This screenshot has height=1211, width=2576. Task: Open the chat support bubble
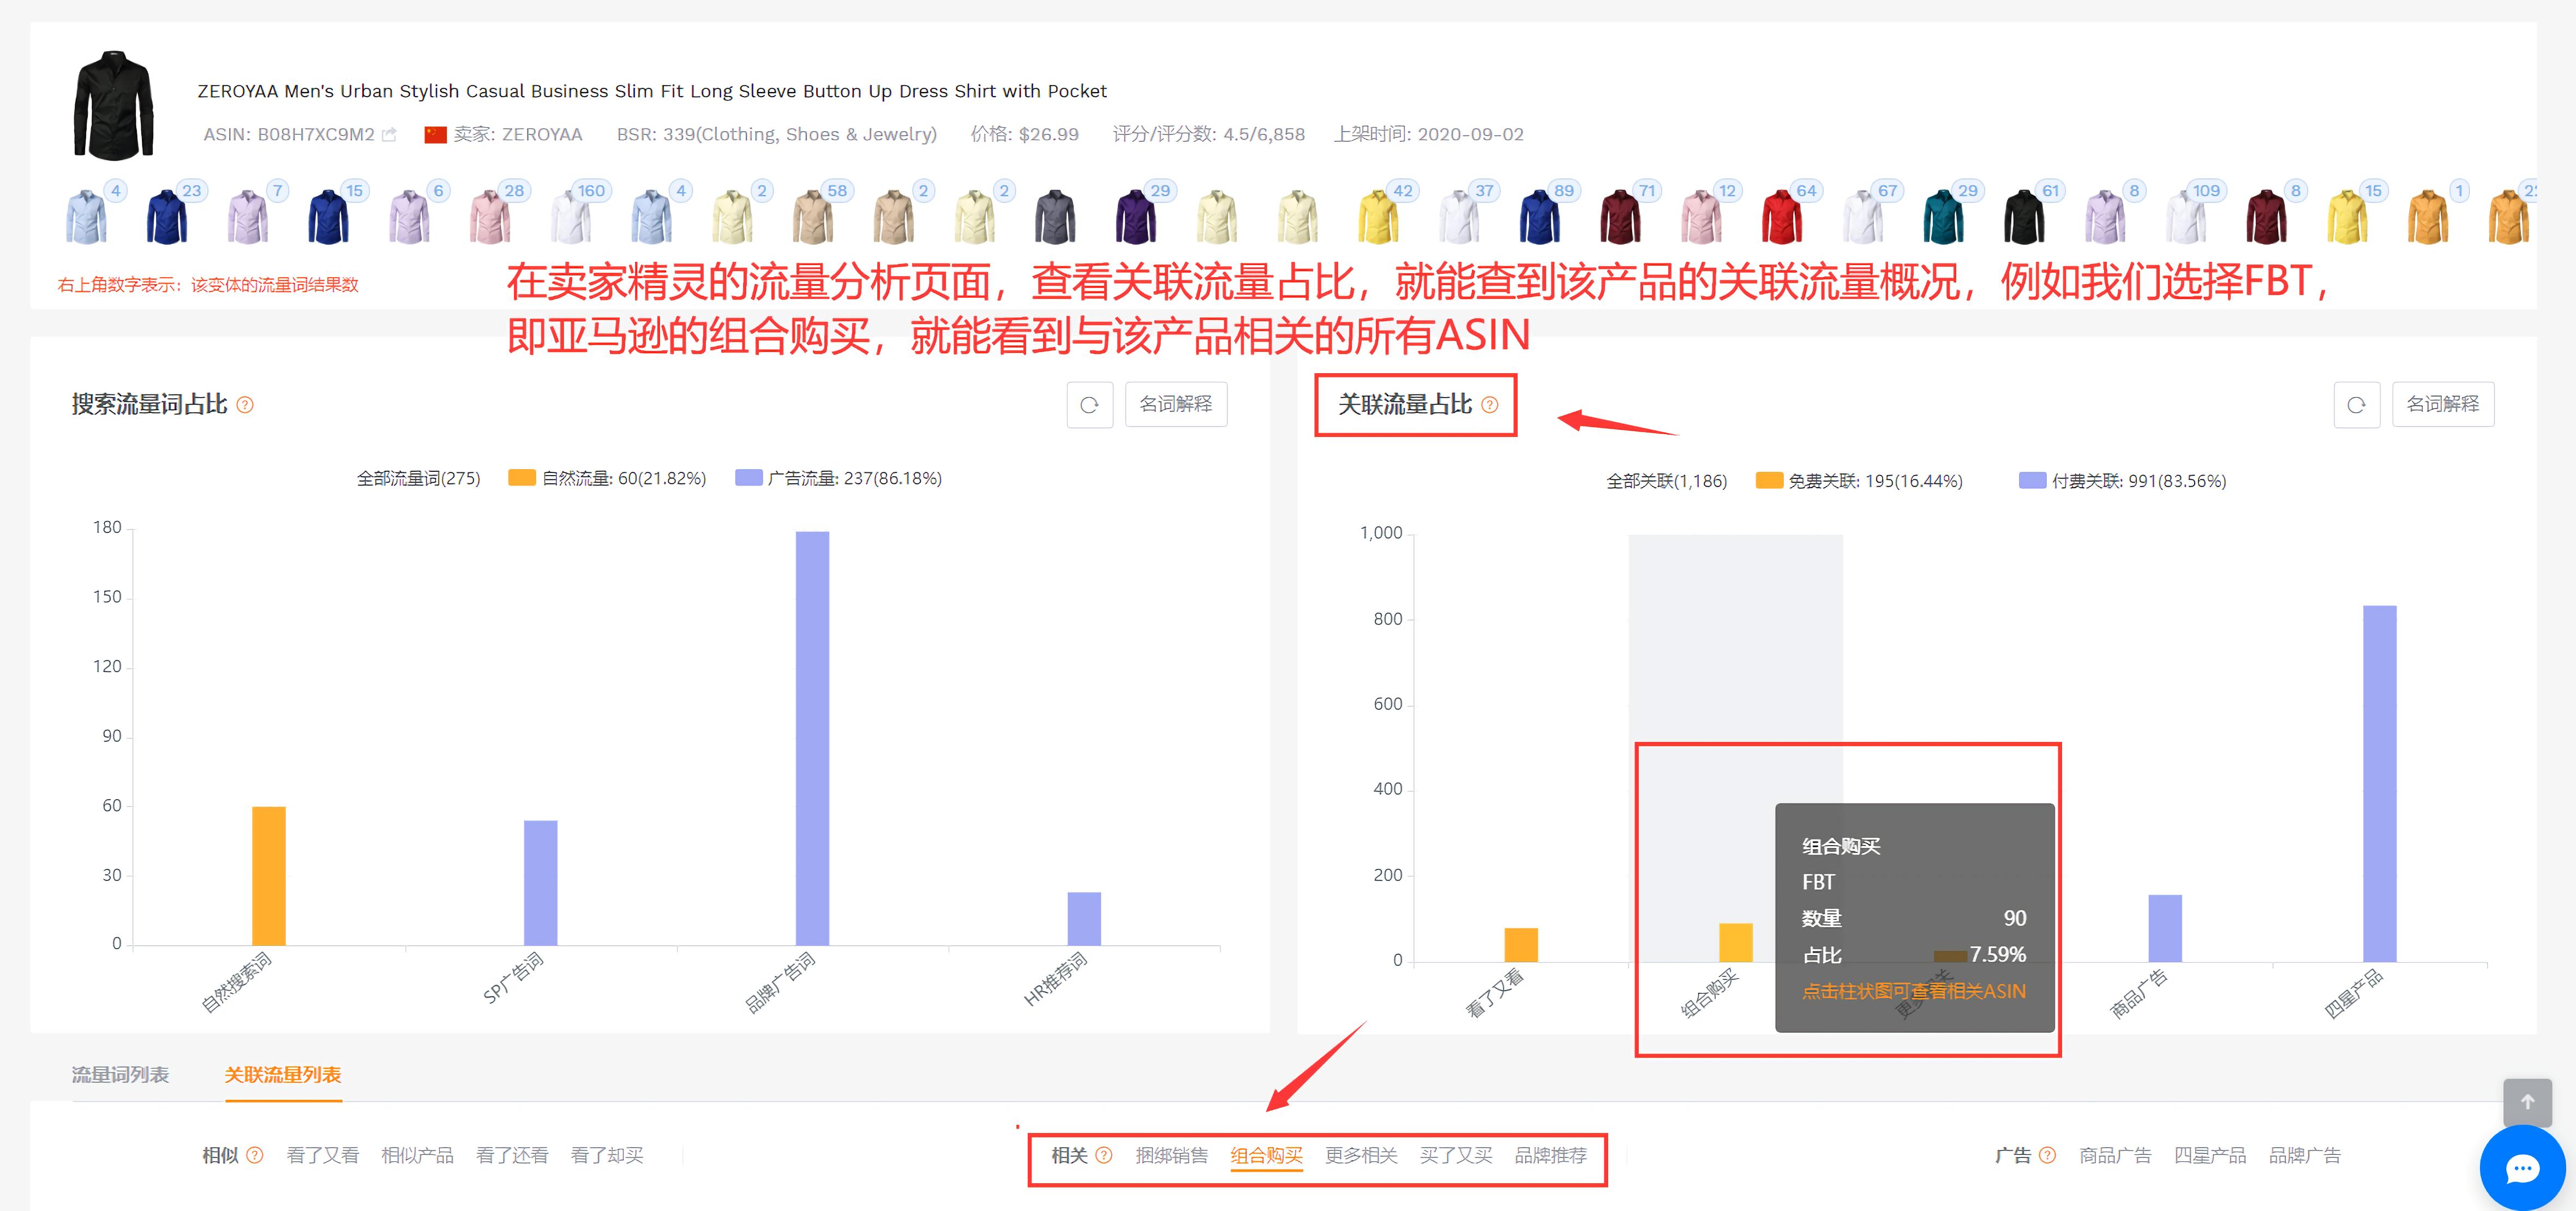[x=2523, y=1168]
